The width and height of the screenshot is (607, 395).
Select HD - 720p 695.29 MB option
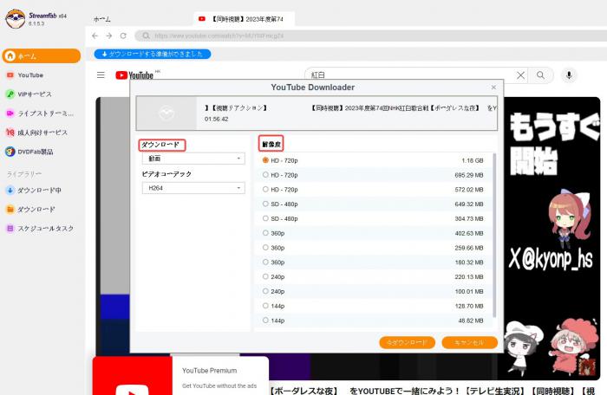tap(373, 175)
